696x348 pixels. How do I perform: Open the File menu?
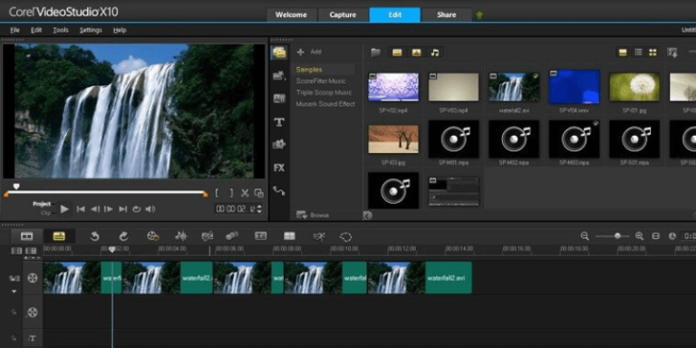(x=14, y=30)
